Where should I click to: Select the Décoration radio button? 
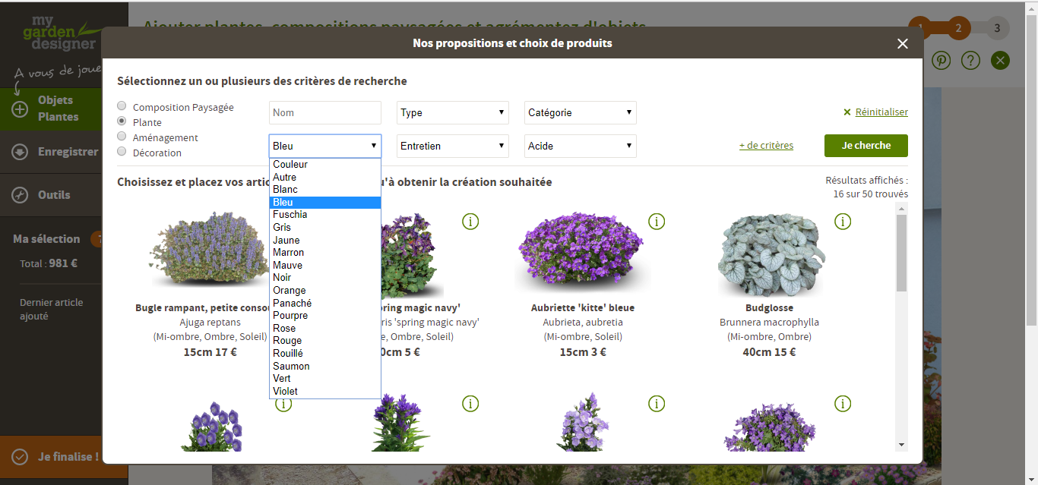pos(122,151)
